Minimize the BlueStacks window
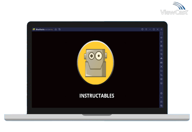This screenshot has width=192, height=132. click(x=150, y=29)
